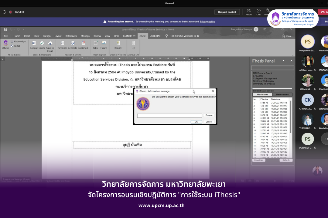Click the Online status icon

click(x=42, y=43)
